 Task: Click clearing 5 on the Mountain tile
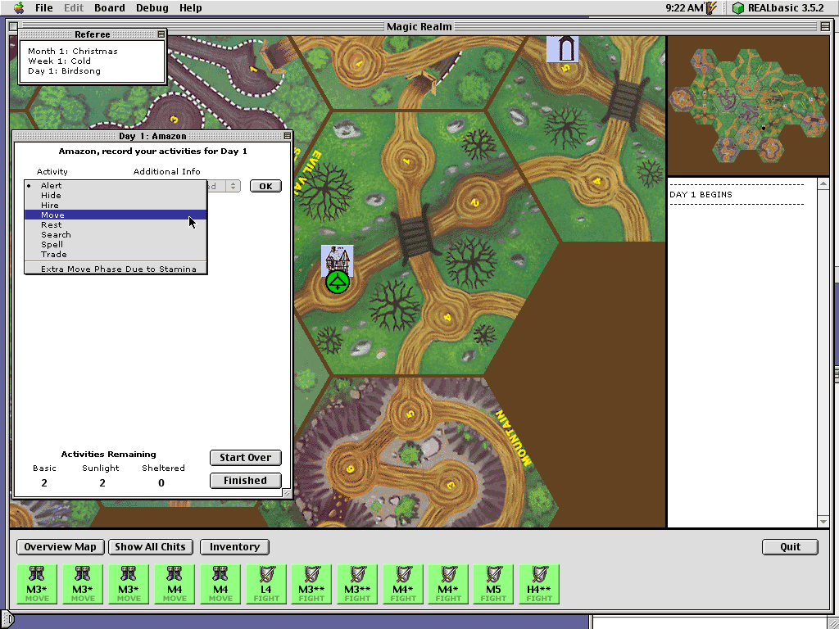(410, 414)
